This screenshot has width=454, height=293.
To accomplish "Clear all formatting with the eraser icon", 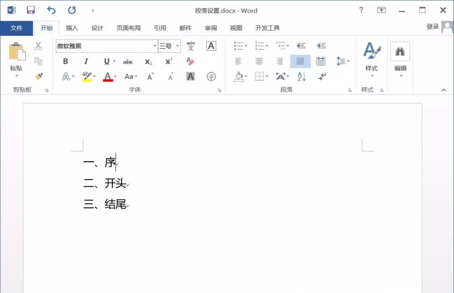I will pos(190,61).
